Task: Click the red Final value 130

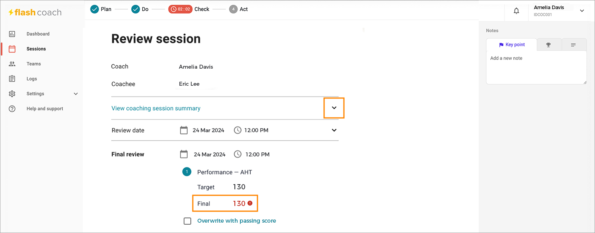Action: click(x=239, y=203)
